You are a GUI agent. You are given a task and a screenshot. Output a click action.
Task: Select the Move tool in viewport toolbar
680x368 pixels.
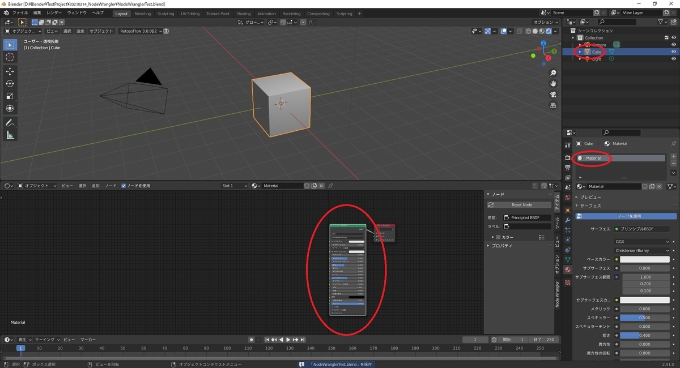pos(10,71)
